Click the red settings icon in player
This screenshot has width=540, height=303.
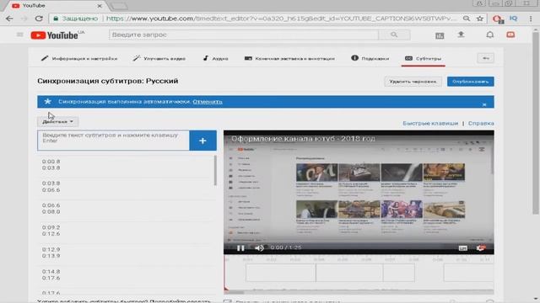click(481, 247)
